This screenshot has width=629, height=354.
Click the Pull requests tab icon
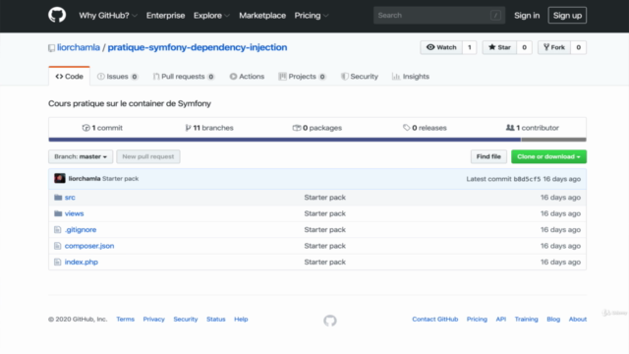156,77
